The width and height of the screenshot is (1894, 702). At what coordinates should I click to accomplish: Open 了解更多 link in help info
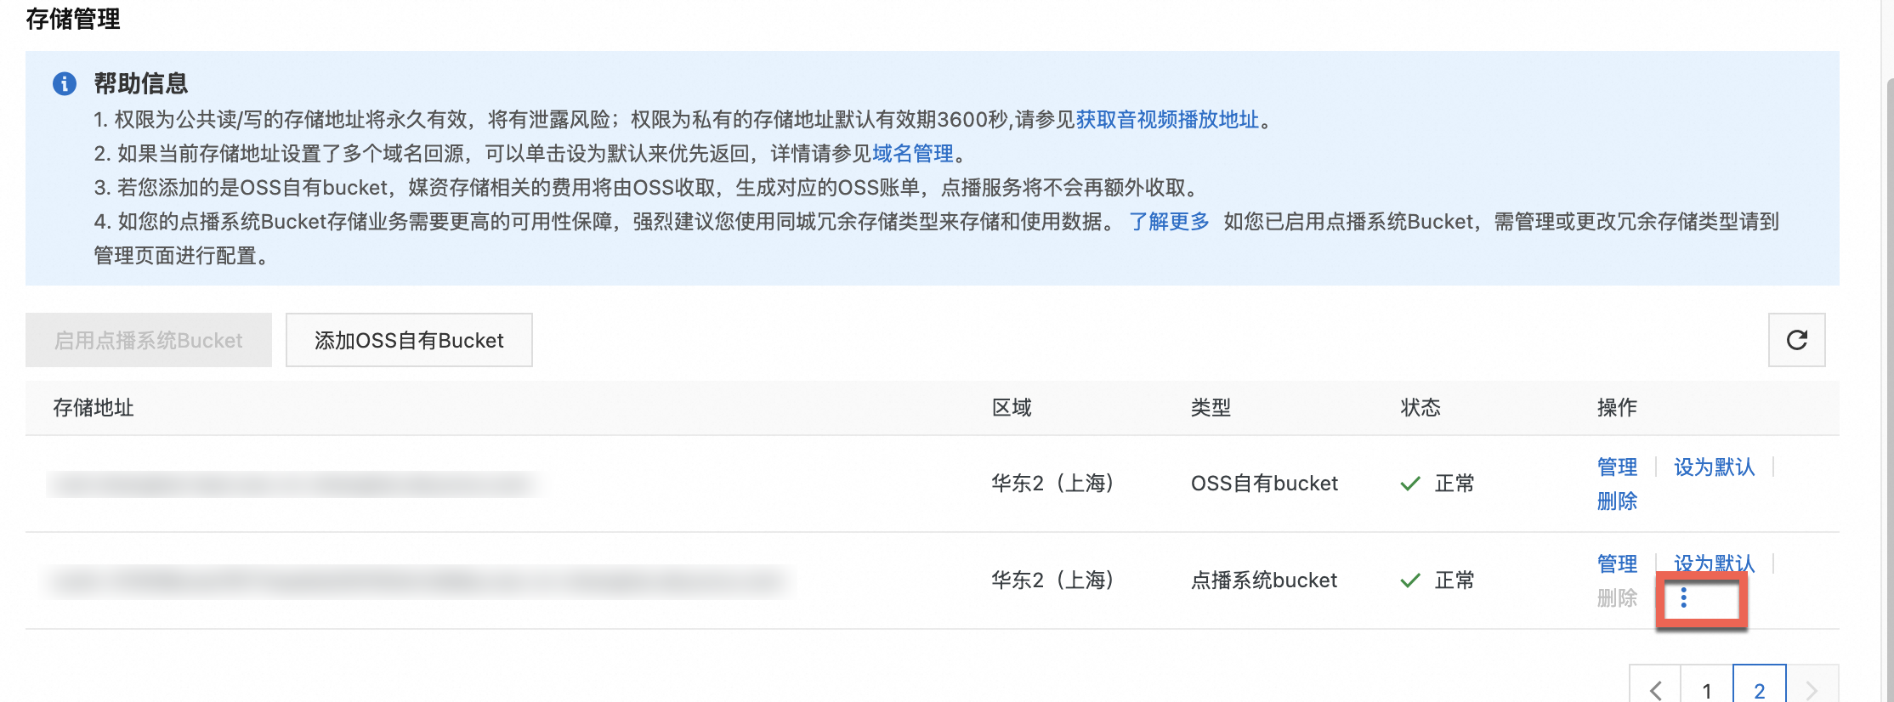(x=1169, y=221)
